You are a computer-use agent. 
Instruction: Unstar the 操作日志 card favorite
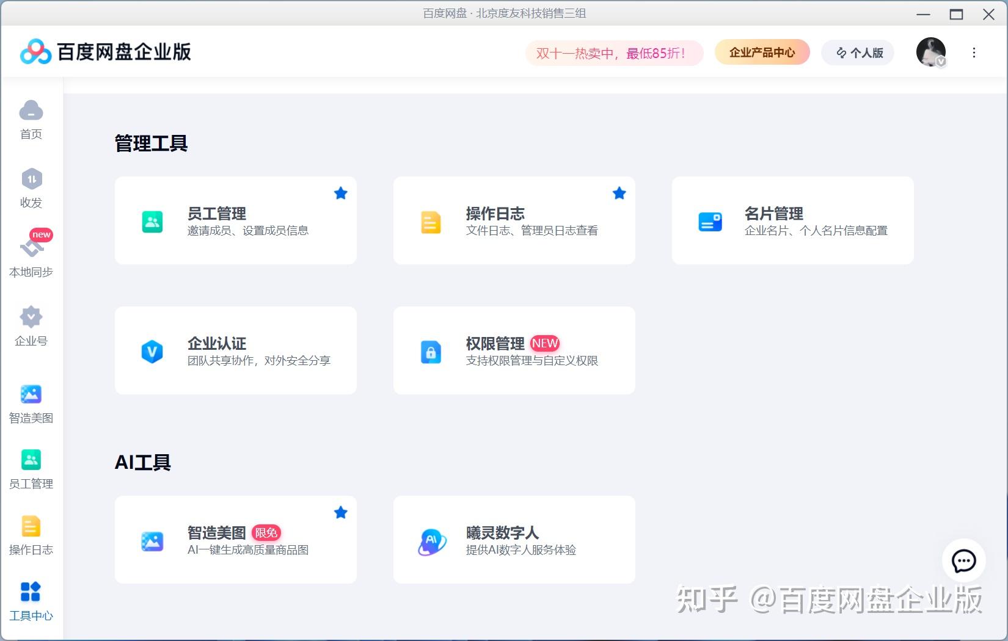tap(619, 194)
